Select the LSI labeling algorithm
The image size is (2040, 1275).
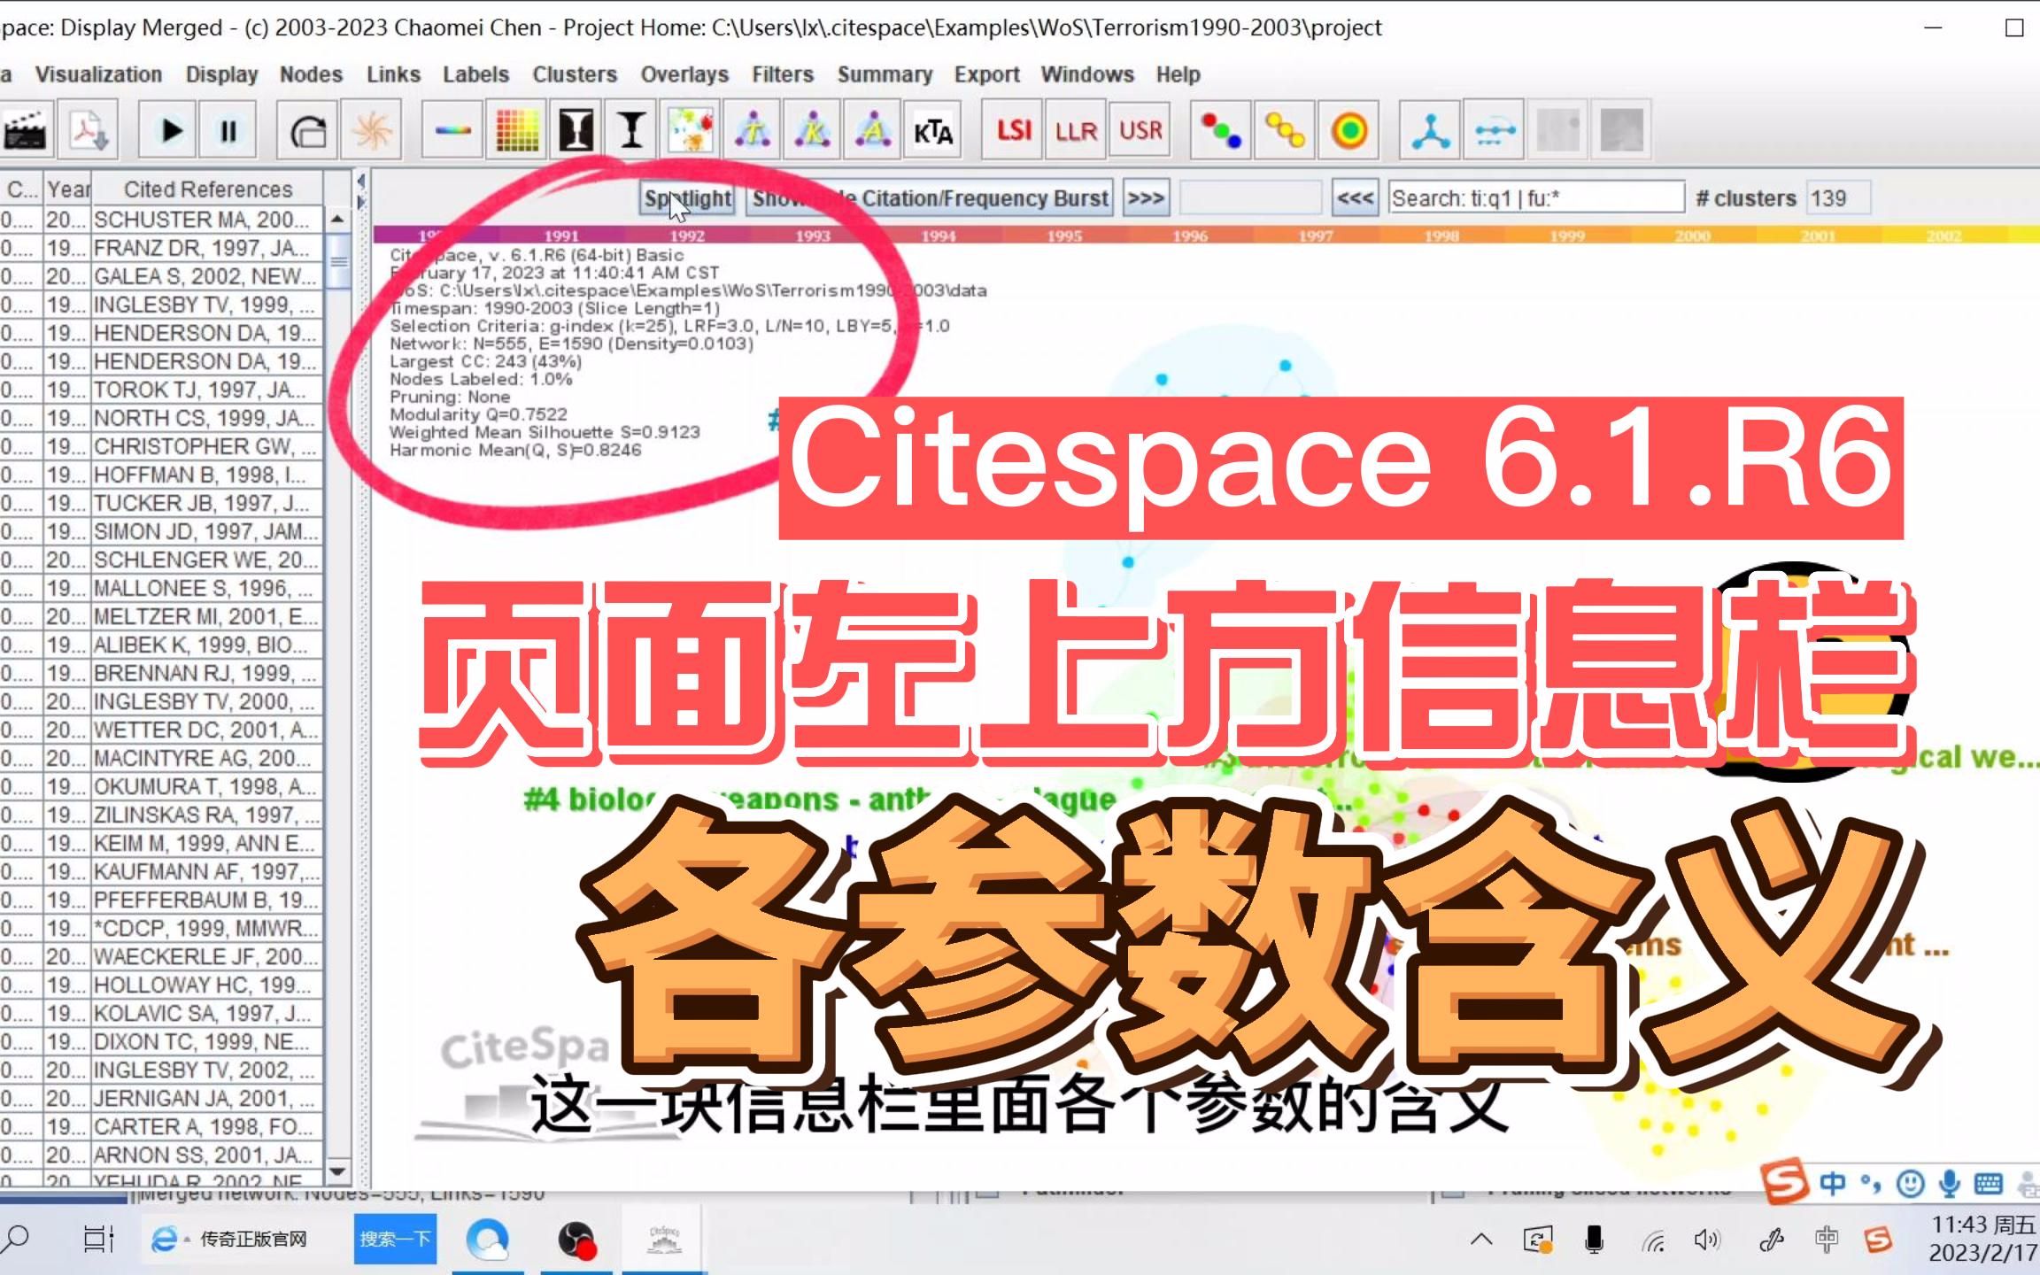[1014, 131]
